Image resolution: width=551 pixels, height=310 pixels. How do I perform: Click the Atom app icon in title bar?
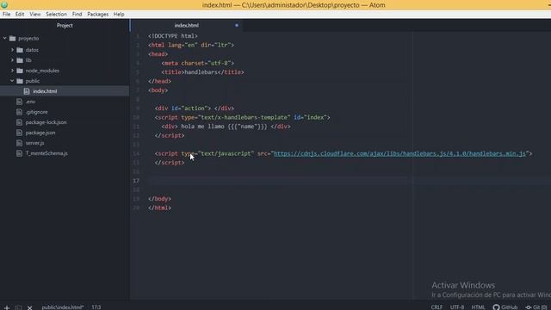tap(4, 4)
